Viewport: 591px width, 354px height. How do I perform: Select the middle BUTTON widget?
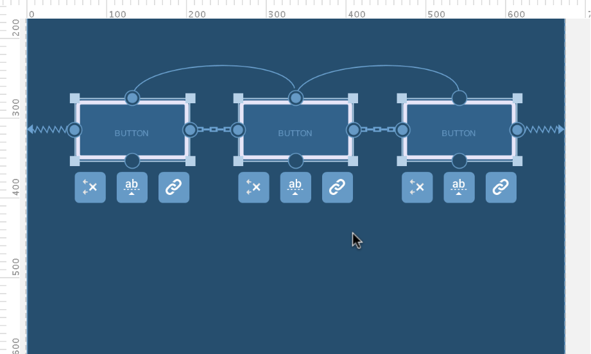(295, 133)
